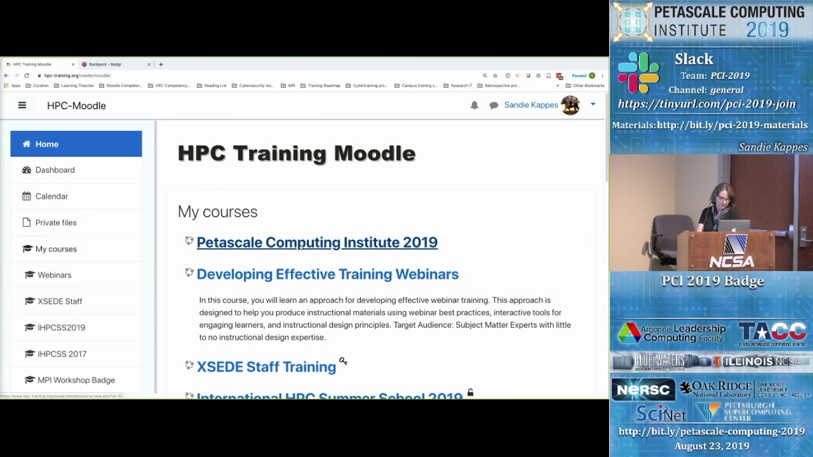Open the Training Roadmap bookmarks folder
Image resolution: width=813 pixels, height=457 pixels.
coord(320,86)
